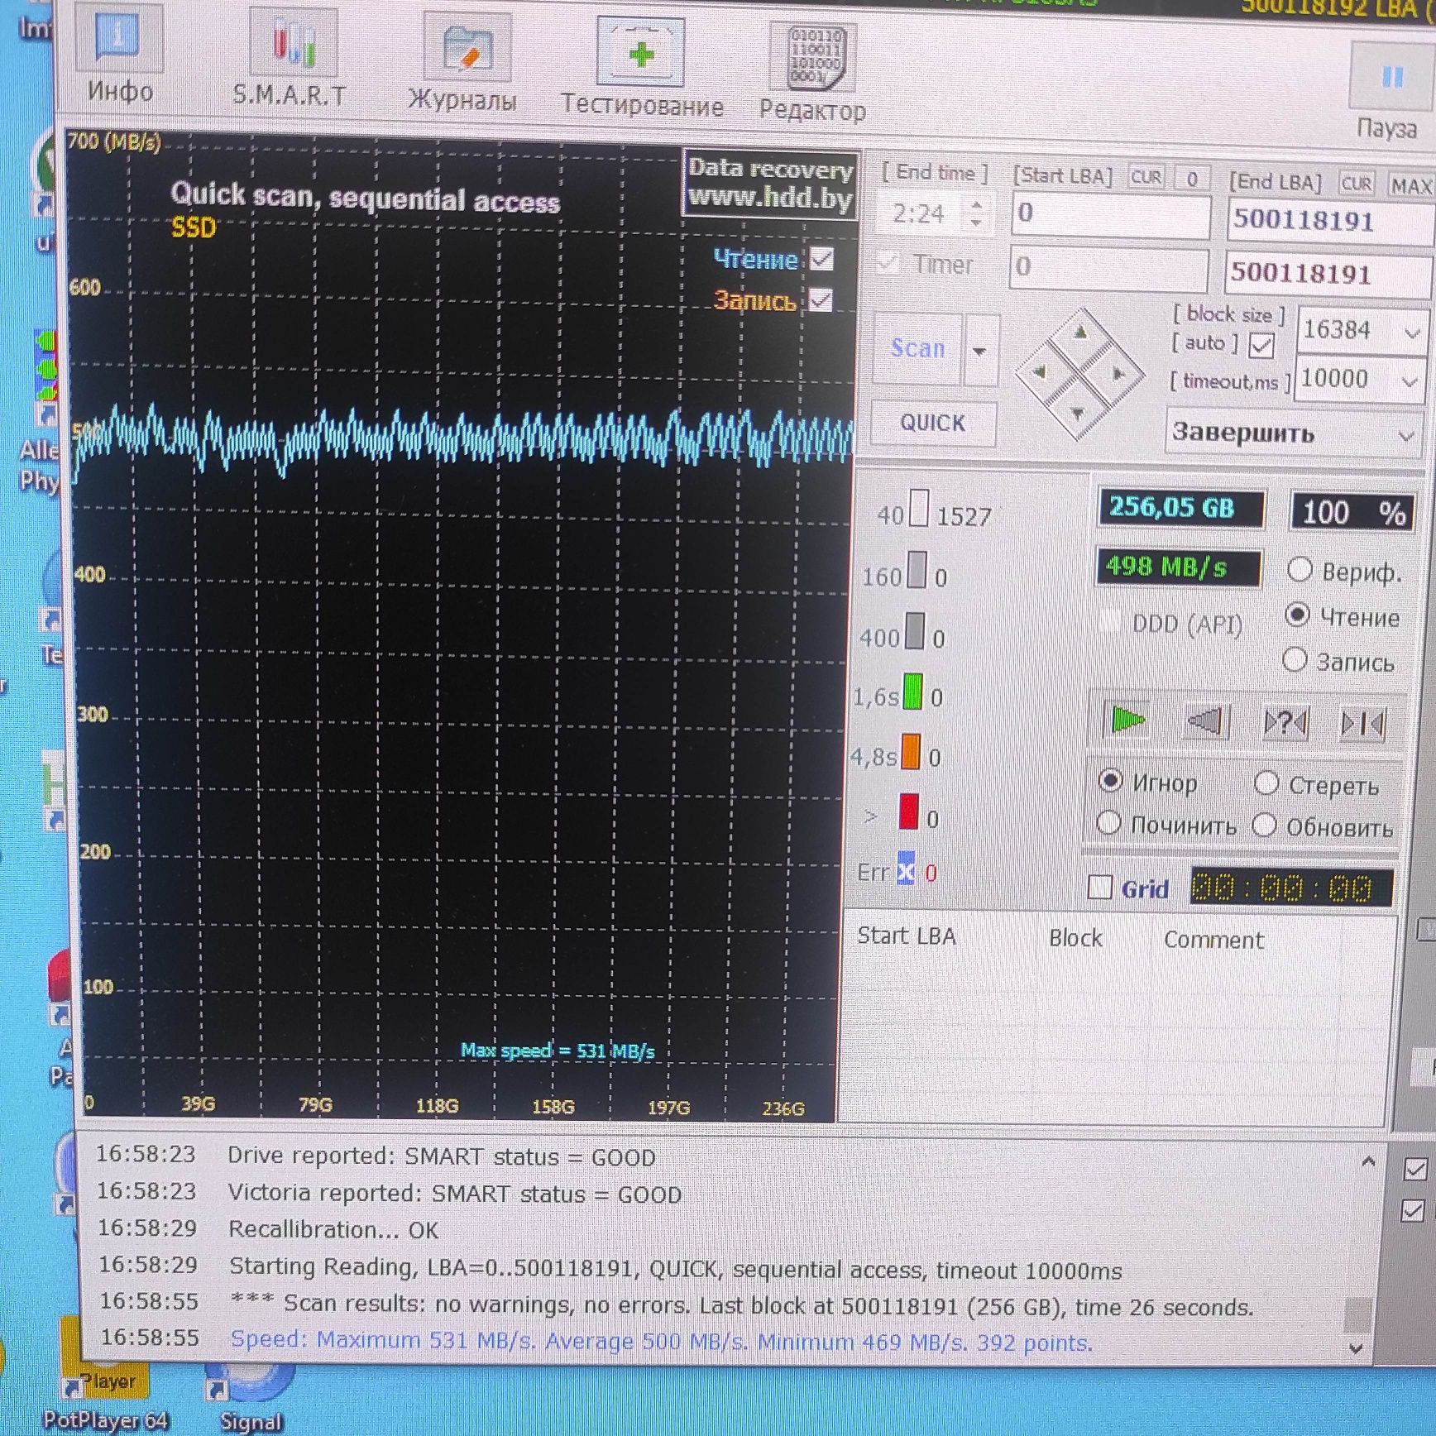This screenshot has width=1436, height=1436.
Task: Click the butterfly seek button
Action: 1362,725
